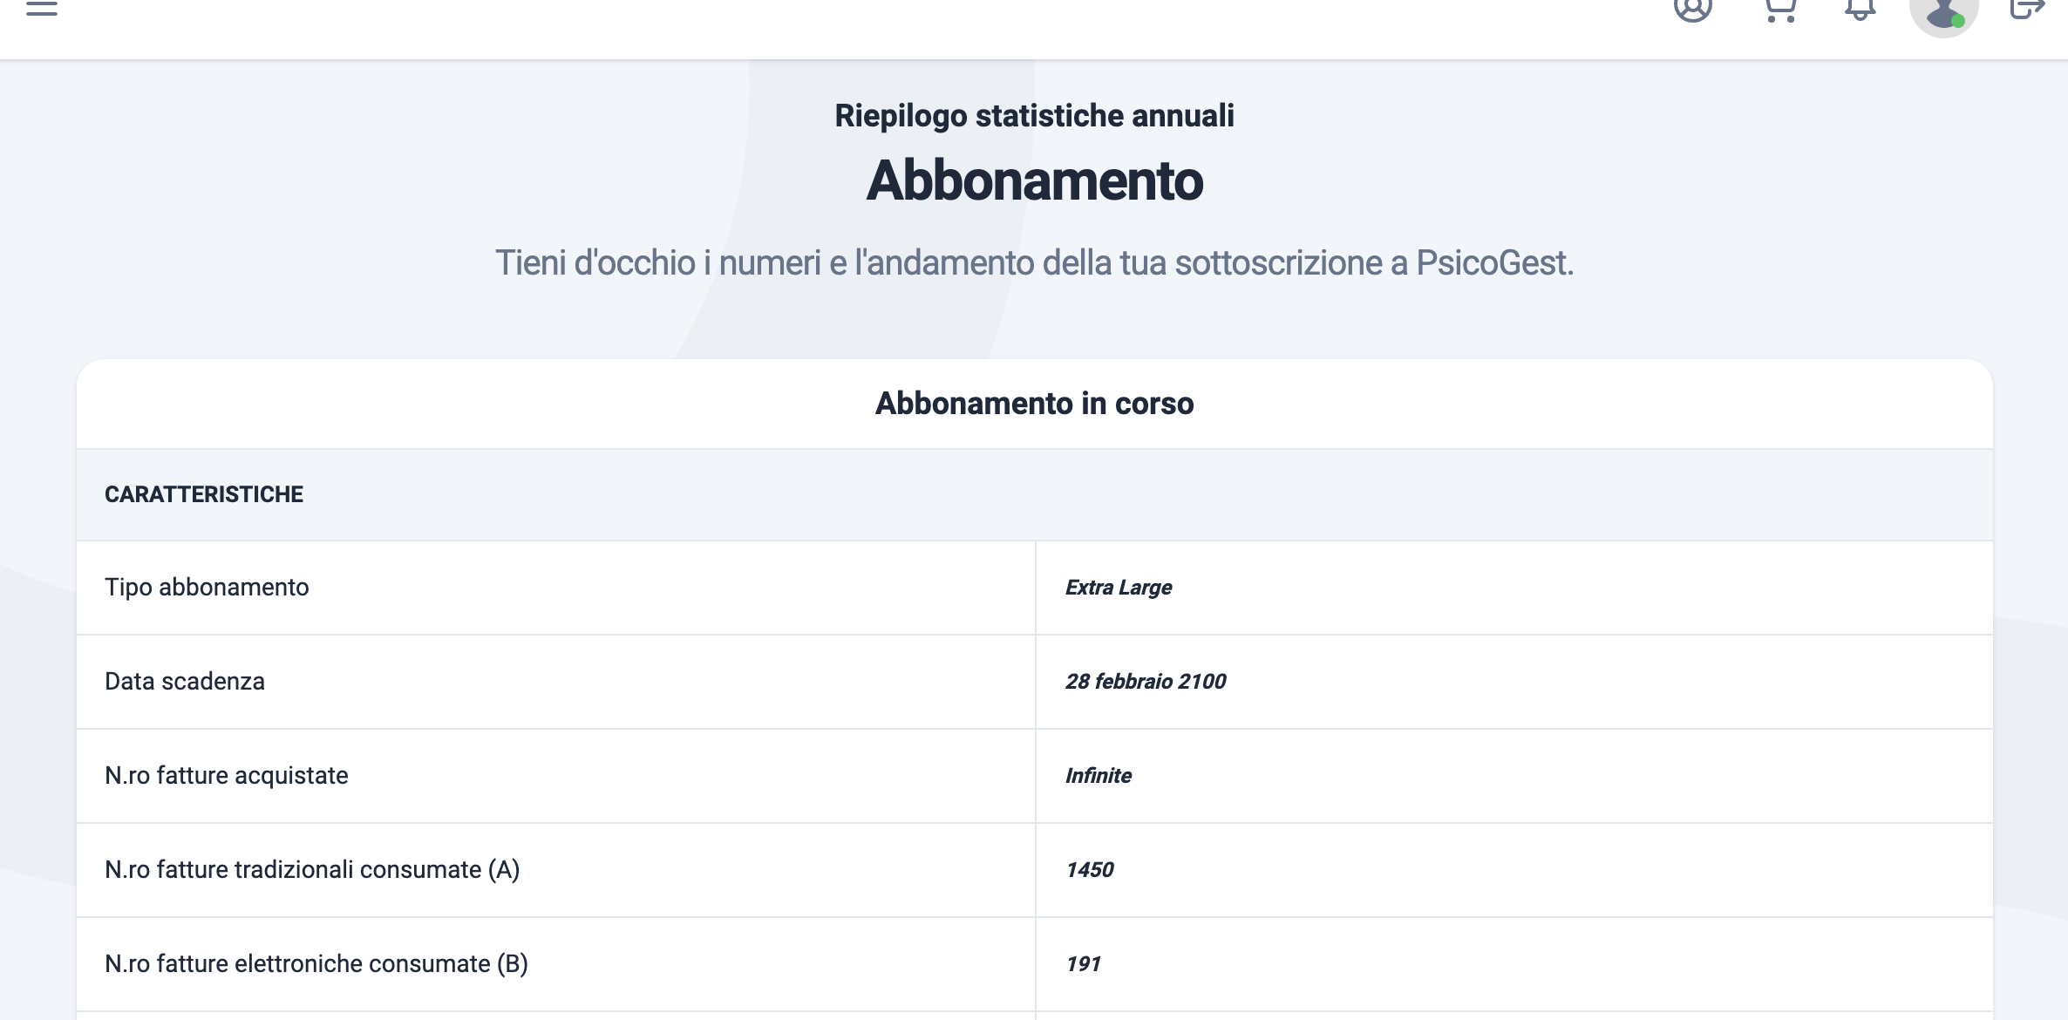The image size is (2068, 1020).
Task: Click the 'Data scadenza' row label
Action: 185,682
